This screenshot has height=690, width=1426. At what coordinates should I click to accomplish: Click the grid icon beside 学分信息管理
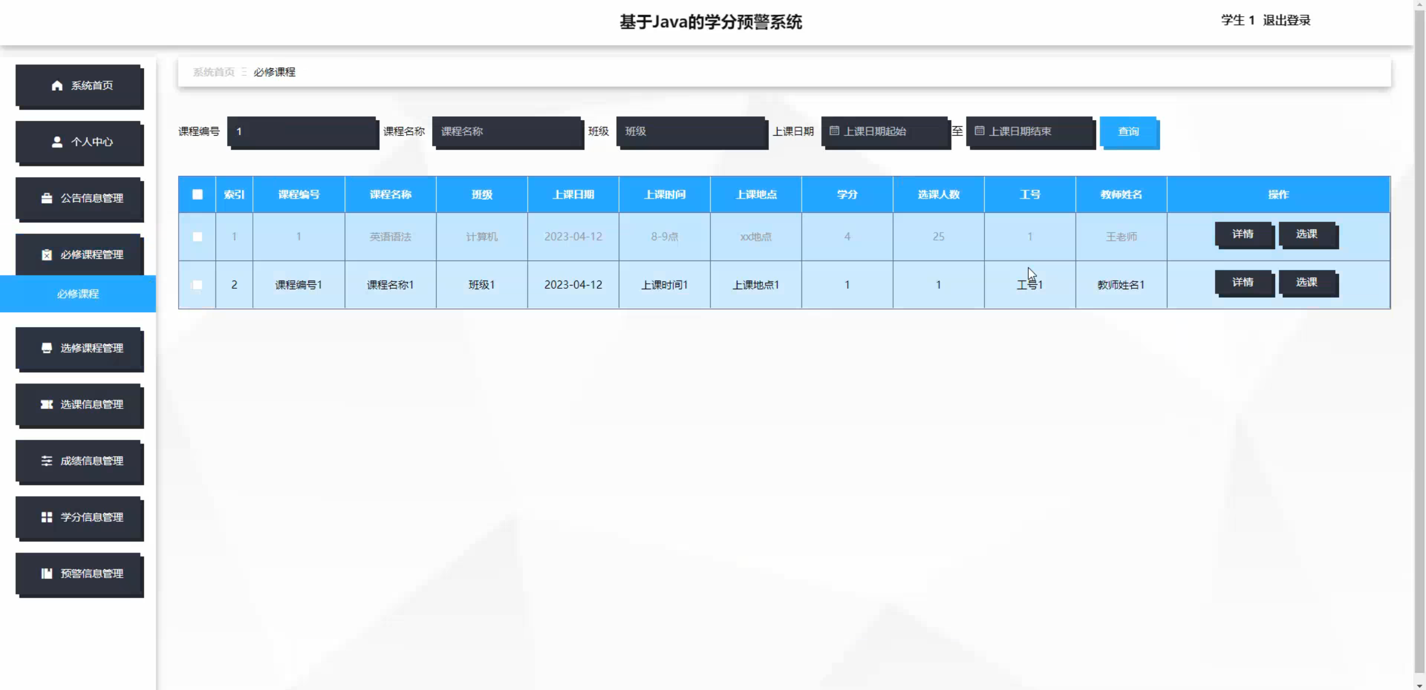pyautogui.click(x=47, y=517)
